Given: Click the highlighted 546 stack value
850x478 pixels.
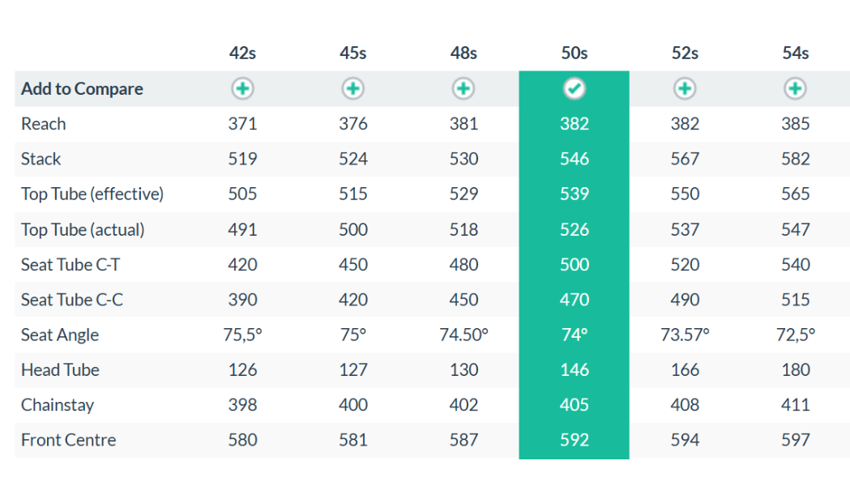Looking at the screenshot, I should (574, 159).
